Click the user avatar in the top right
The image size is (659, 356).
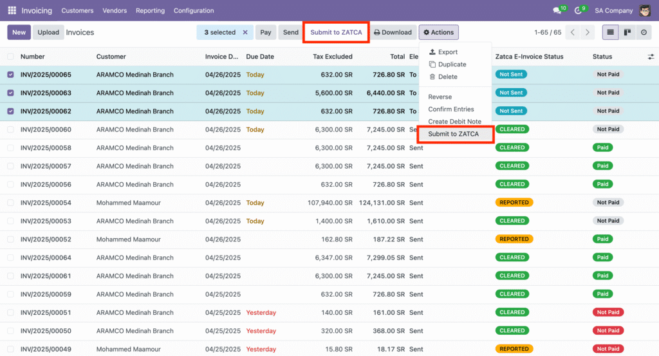tap(644, 10)
